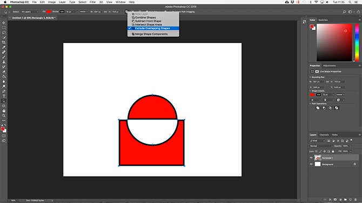Viewport: 362px width, 203px height.
Task: Select the Hand tool
Action: (x=4, y=111)
